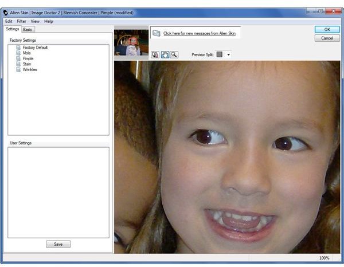Viewport: 344px width, 267px height.
Task: Click the Cancel button
Action: click(x=327, y=38)
